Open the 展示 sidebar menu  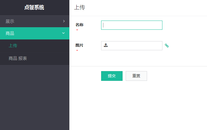point(35,21)
